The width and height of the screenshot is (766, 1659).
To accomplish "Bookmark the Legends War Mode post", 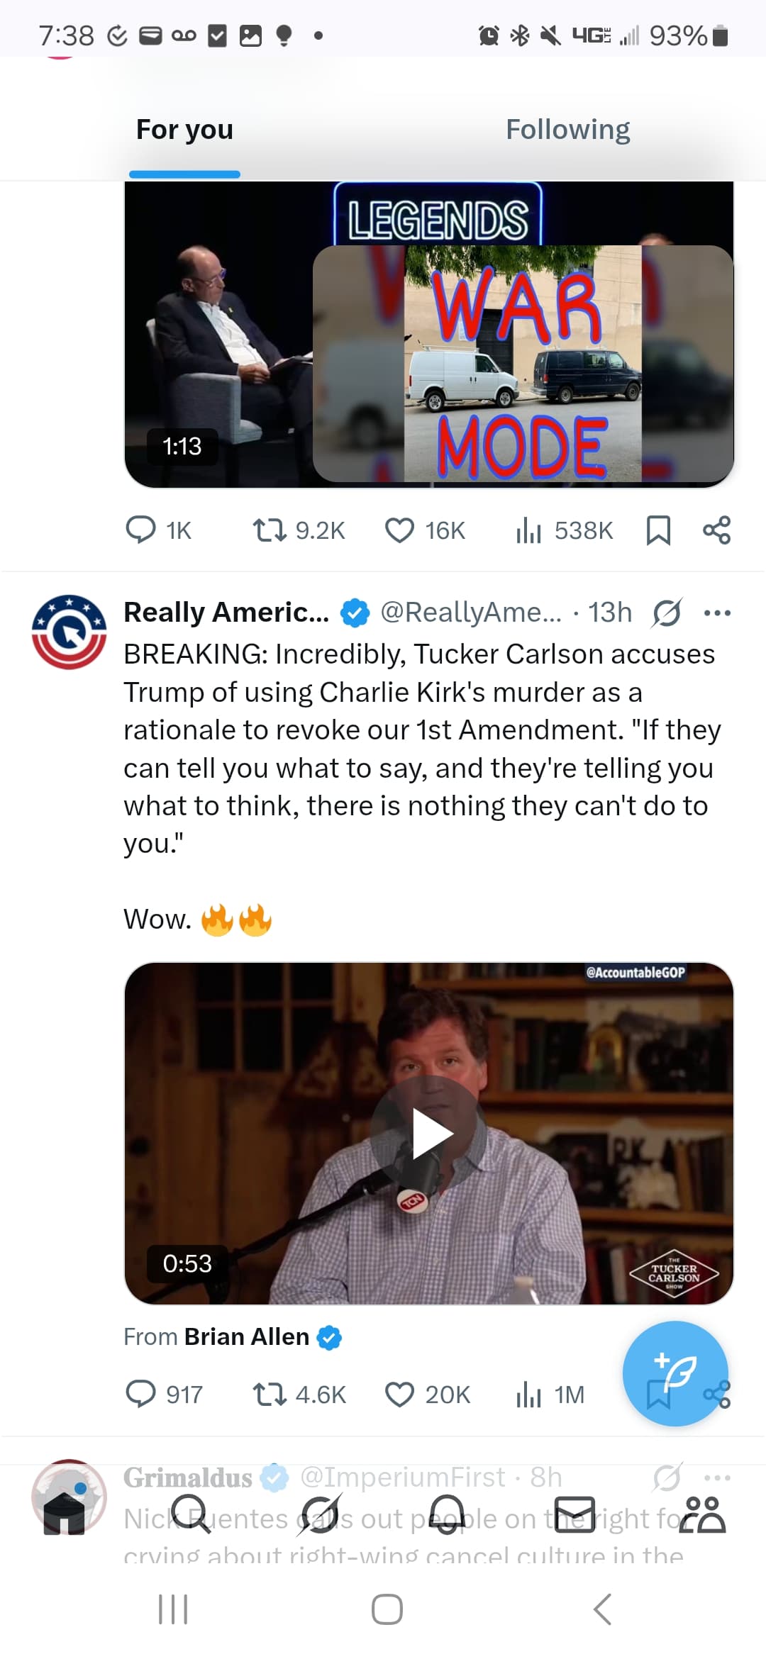I will (x=658, y=530).
